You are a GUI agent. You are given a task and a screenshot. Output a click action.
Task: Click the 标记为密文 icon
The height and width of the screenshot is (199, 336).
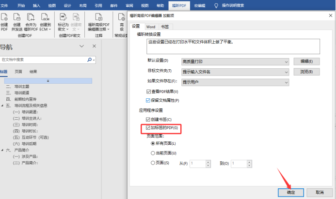63,19
